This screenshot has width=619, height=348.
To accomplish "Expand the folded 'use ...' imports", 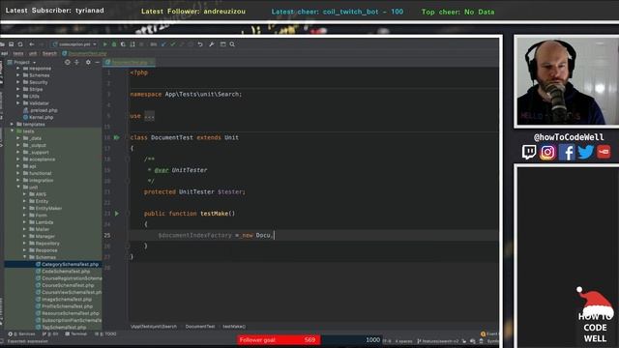I will [x=149, y=116].
